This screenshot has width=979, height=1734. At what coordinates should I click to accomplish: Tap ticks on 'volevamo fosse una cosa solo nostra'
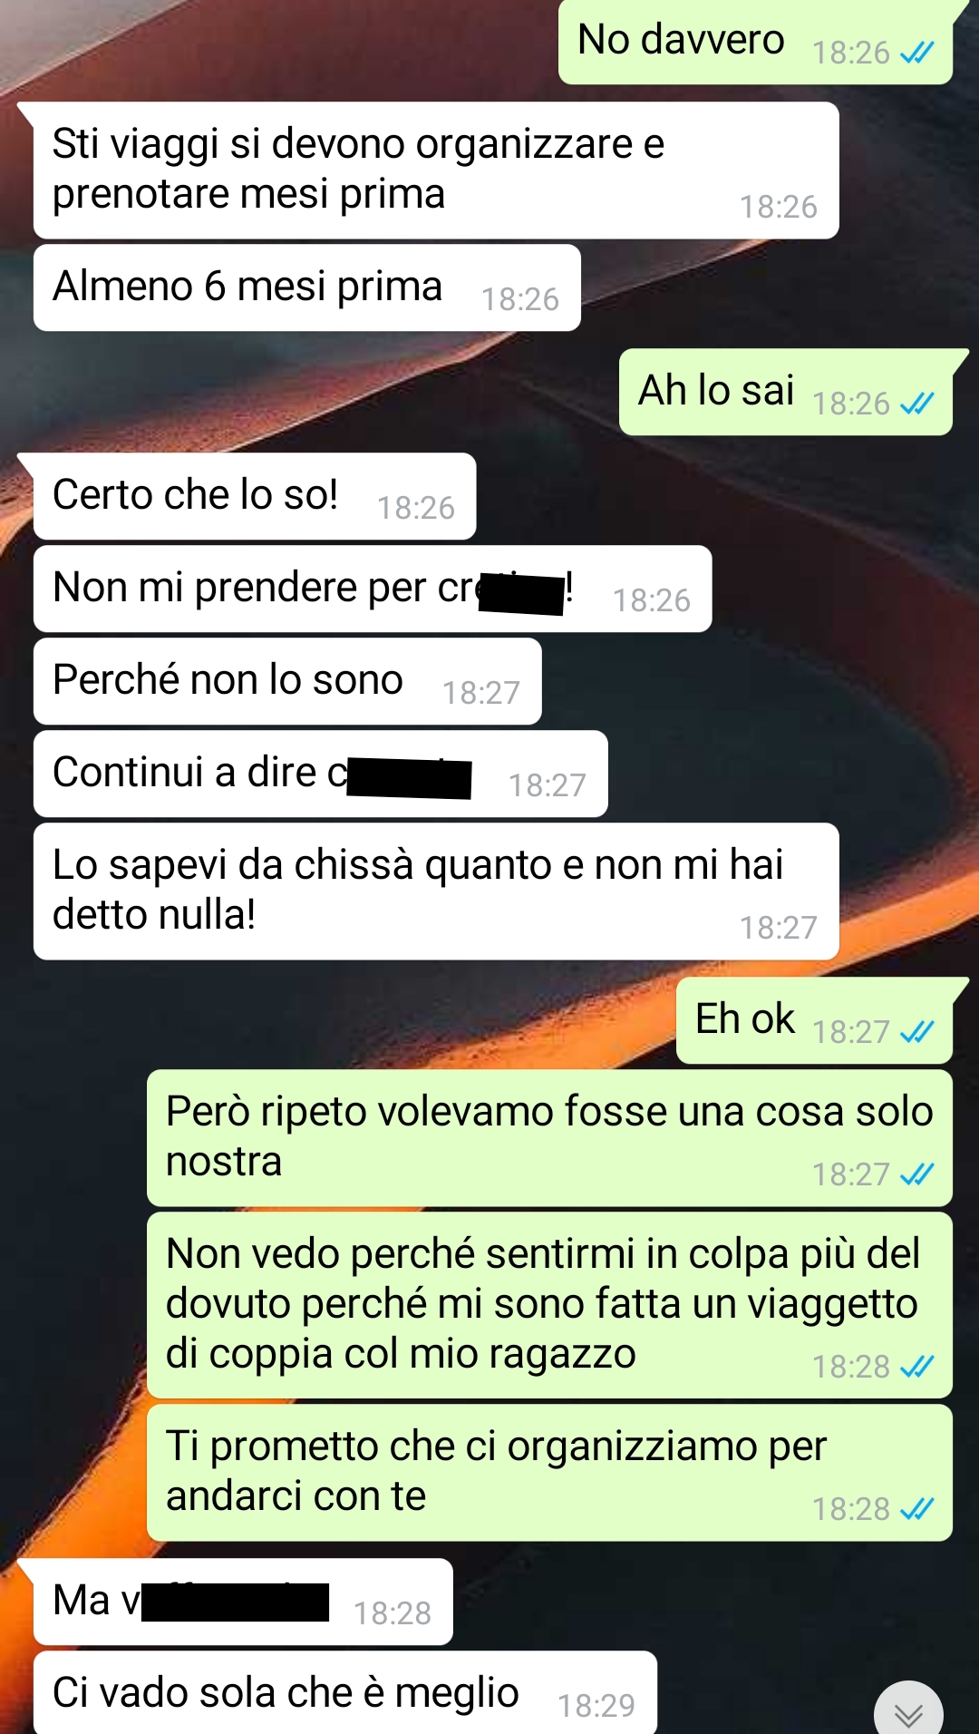coord(916,1174)
